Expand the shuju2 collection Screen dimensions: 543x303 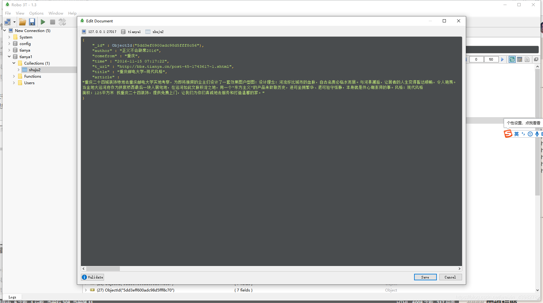tap(19, 70)
